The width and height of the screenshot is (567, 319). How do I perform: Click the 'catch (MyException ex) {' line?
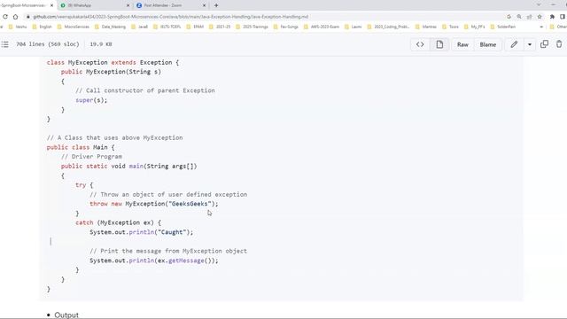tap(118, 222)
